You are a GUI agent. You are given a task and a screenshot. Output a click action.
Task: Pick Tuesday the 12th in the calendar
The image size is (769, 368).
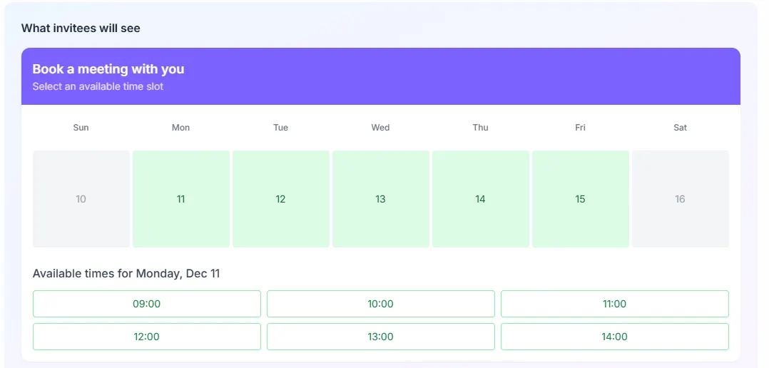click(281, 199)
